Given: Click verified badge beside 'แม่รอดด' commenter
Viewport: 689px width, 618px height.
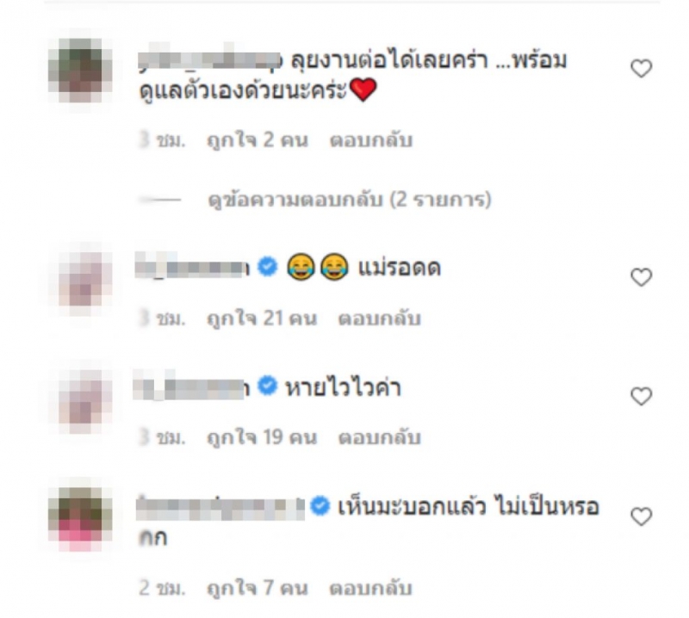Looking at the screenshot, I should point(268,267).
